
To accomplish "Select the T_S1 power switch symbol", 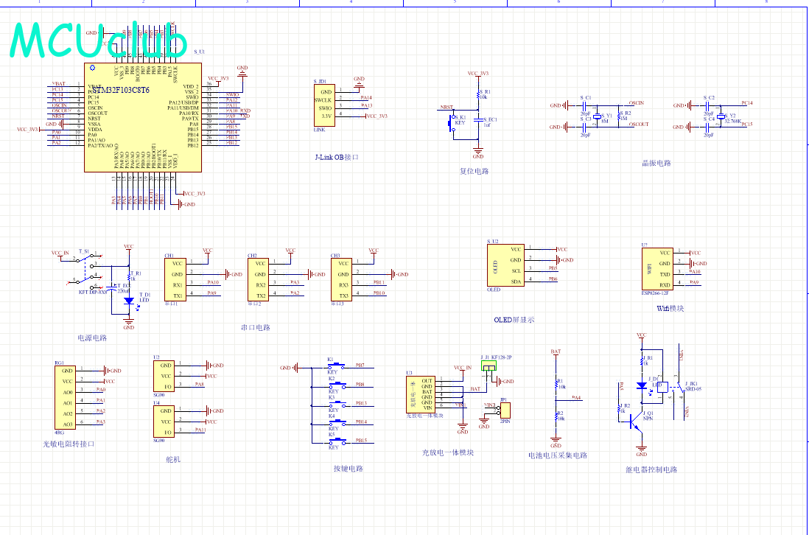I will (85, 270).
